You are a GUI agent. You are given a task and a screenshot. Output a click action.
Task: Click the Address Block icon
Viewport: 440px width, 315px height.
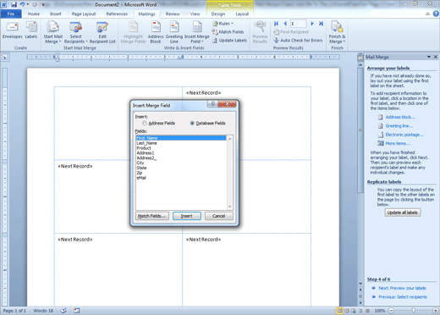click(x=156, y=33)
